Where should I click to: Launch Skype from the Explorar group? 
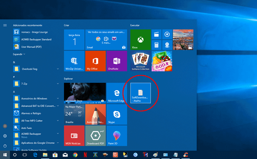pyautogui.click(x=117, y=114)
